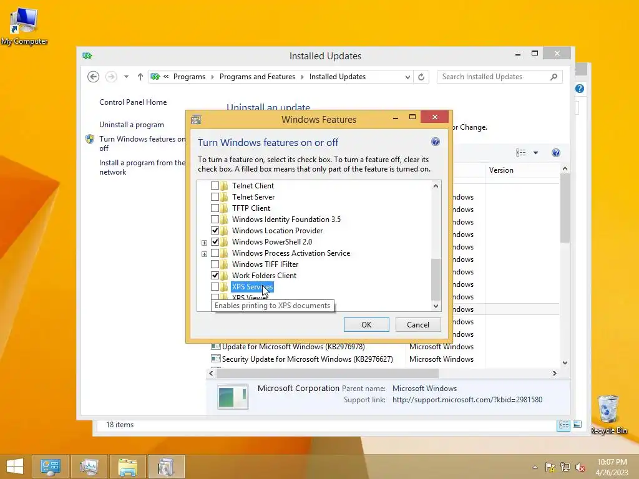Click Install a program from the network
The image size is (639, 479).
142,167
